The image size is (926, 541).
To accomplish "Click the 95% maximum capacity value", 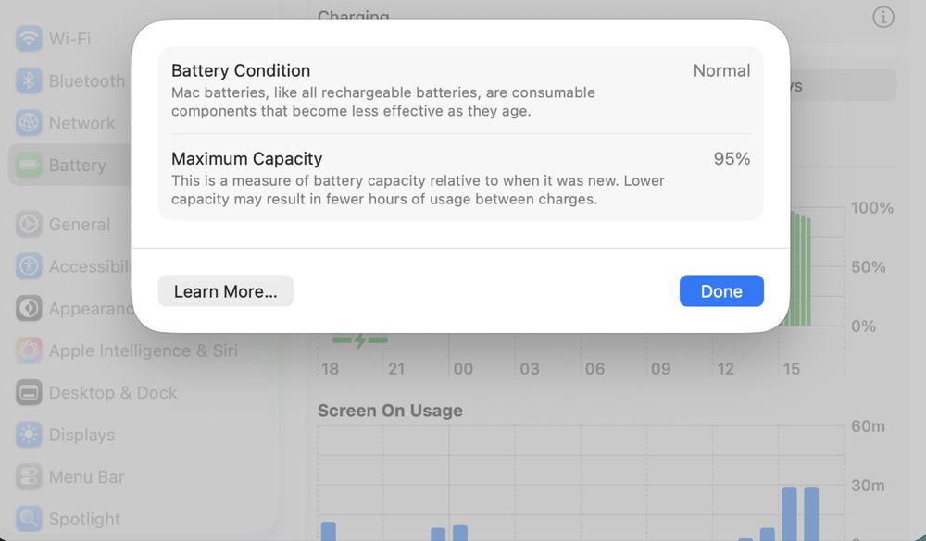I will coord(732,159).
